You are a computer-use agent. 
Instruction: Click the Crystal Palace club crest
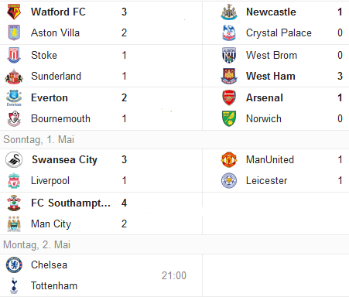[229, 32]
